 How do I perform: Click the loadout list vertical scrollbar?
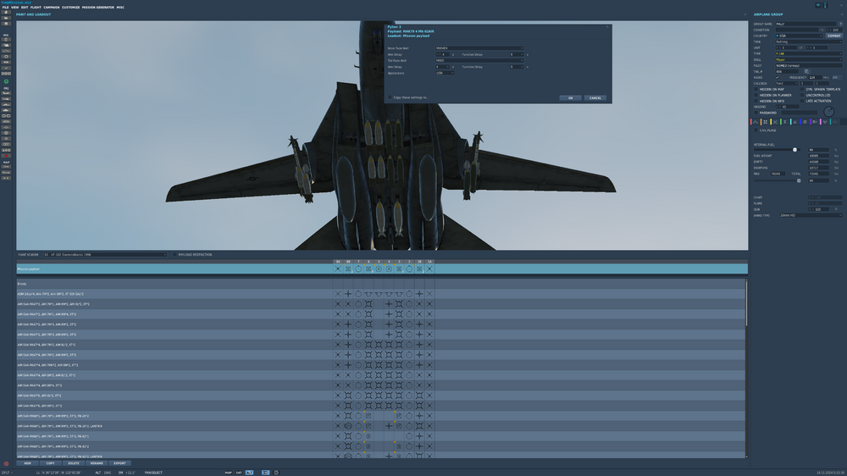point(746,302)
